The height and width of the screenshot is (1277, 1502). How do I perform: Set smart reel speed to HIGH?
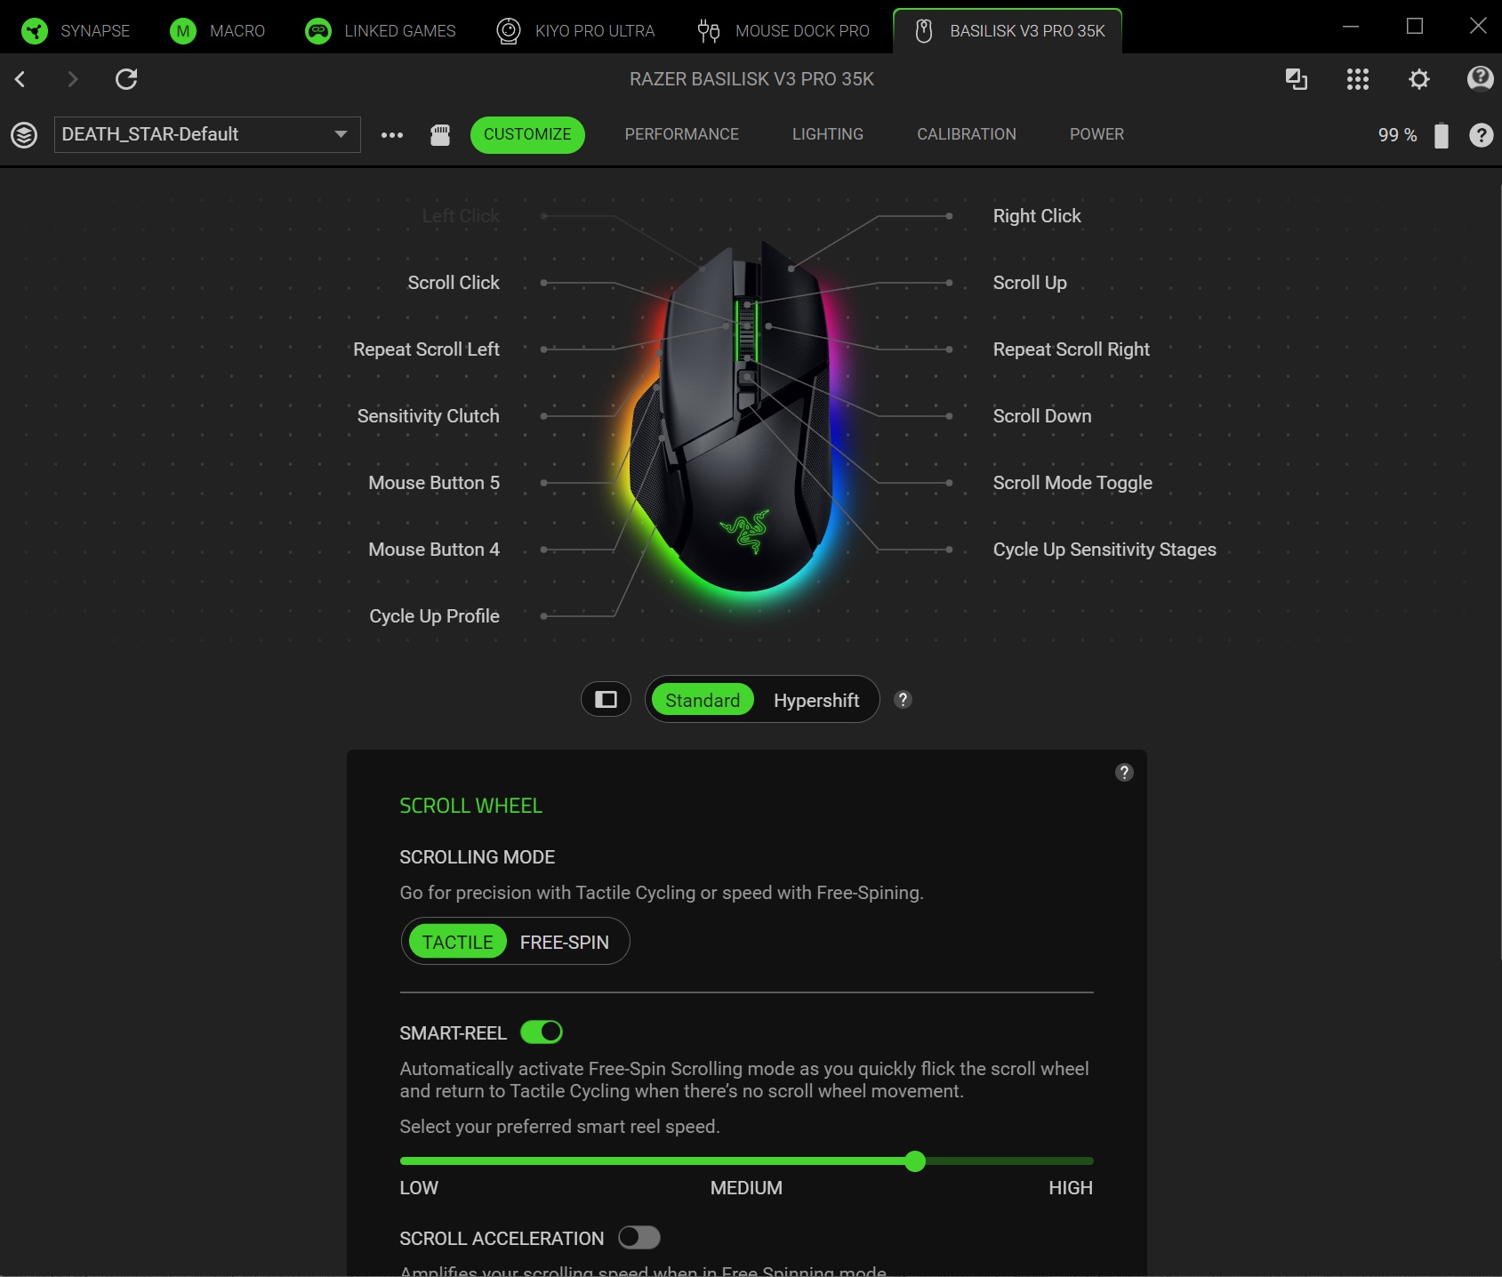coord(1071,1188)
